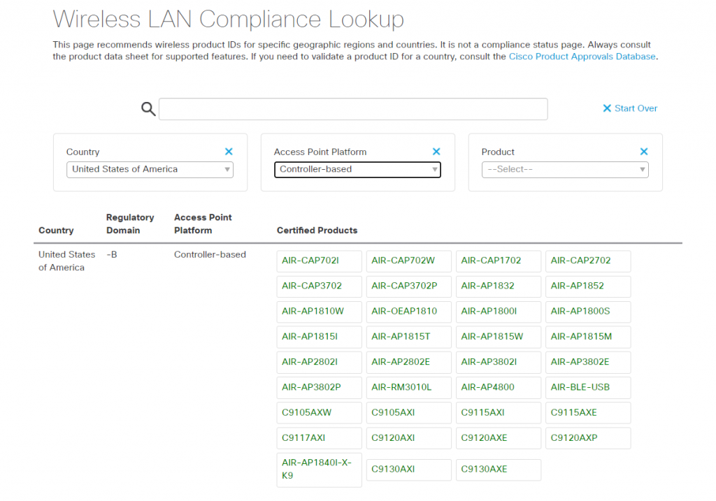Select product AIR-AP1840I-X-K9
The width and height of the screenshot is (716, 501).
pyautogui.click(x=319, y=470)
